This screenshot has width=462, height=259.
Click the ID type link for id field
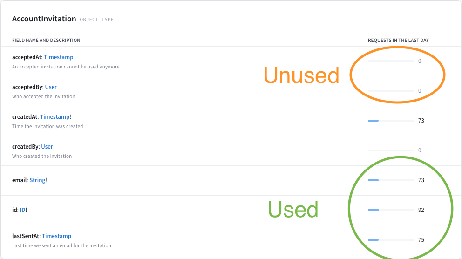[x=23, y=210]
